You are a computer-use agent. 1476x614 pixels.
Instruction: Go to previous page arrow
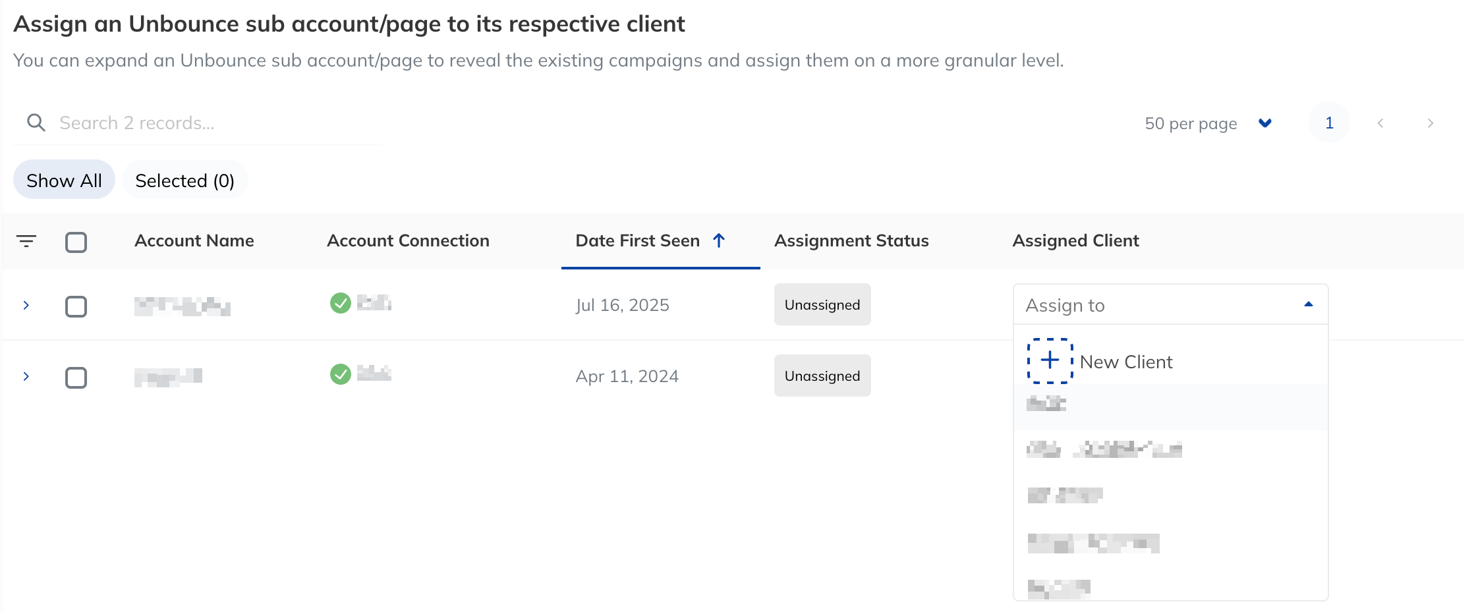1380,123
